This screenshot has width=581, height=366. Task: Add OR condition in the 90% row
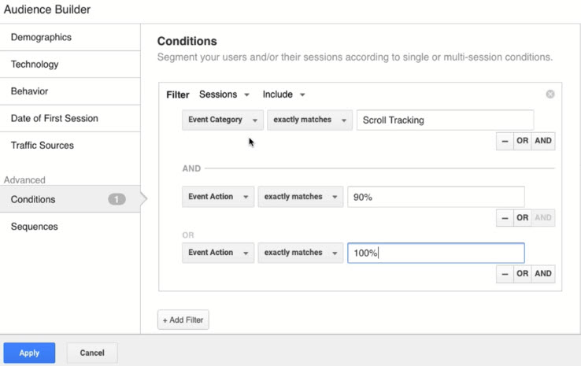click(522, 218)
